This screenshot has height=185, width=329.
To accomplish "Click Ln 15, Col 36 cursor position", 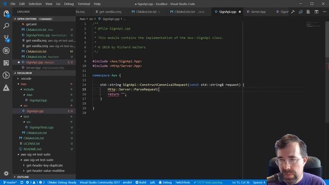I will [x=241, y=182].
